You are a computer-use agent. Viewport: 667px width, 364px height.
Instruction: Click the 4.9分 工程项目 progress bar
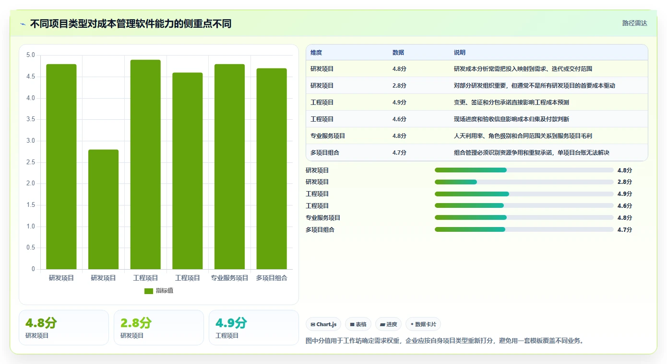point(524,194)
